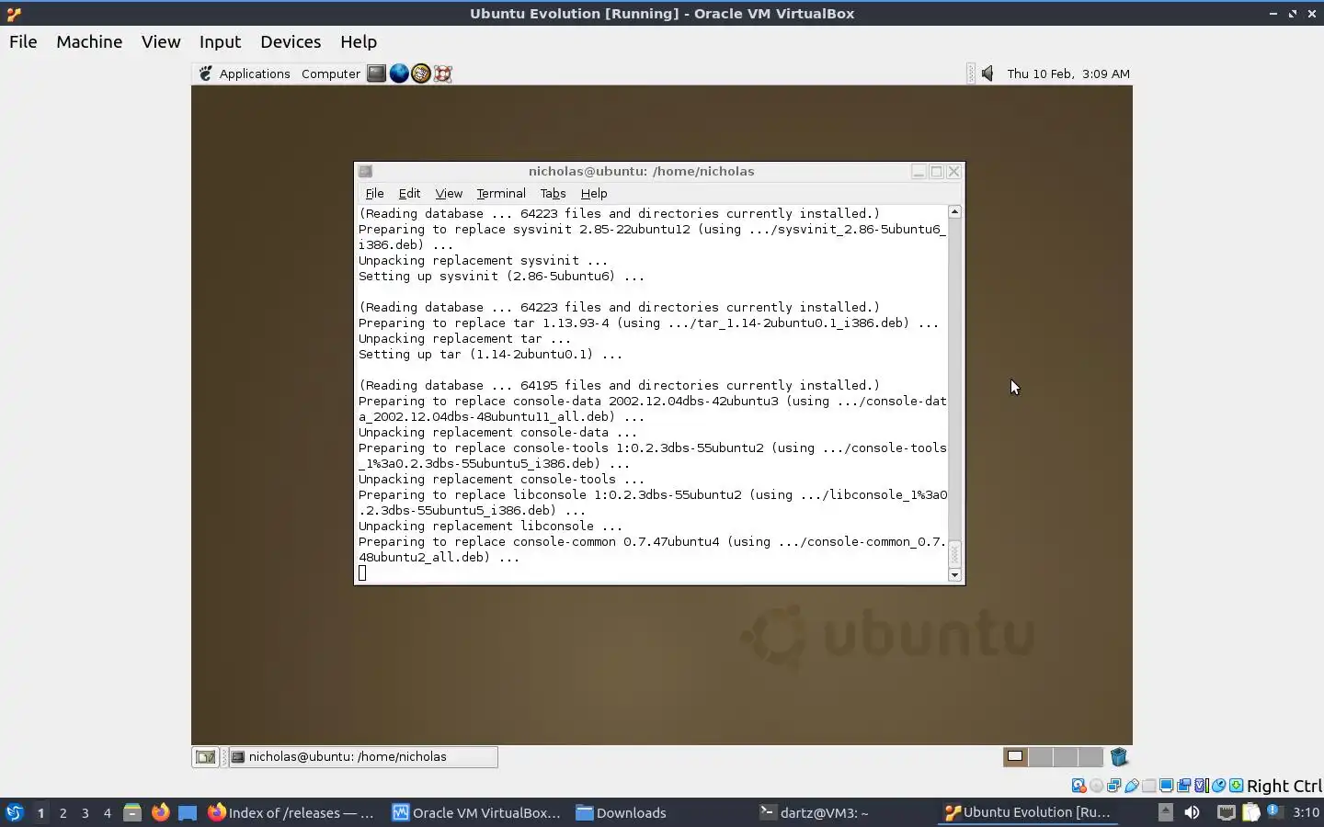
Task: Launch the web browser globe icon
Action: [x=399, y=74]
